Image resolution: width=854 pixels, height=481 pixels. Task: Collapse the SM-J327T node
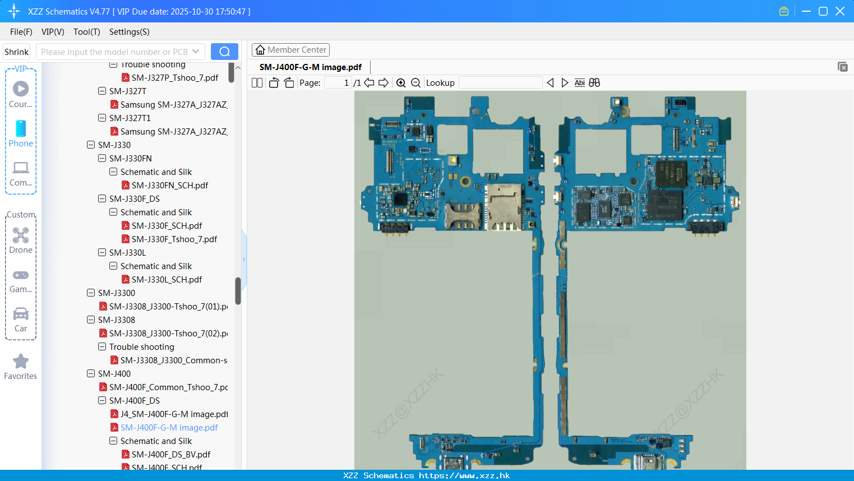tap(102, 91)
